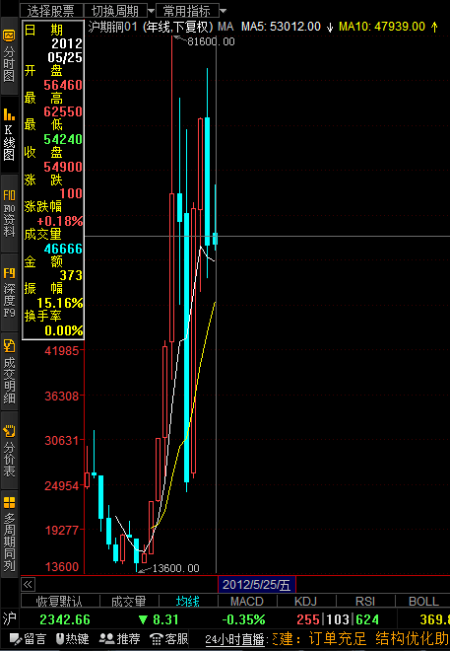Select the K线图 candlestick chart icon

point(9,135)
